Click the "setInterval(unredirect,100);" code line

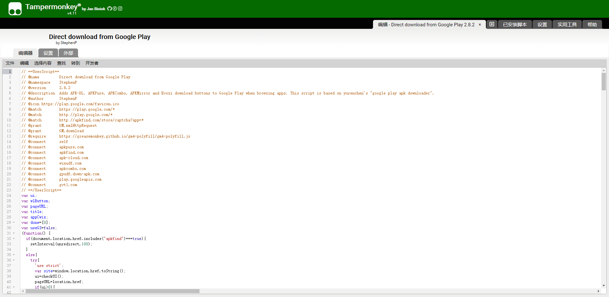tap(61, 244)
